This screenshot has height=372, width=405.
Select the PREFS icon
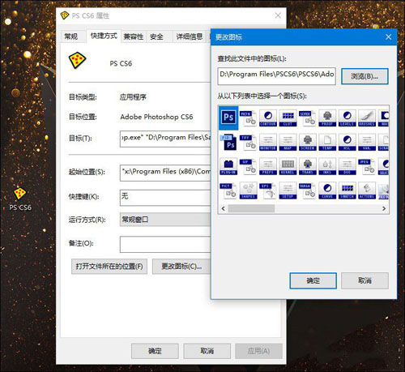point(268,166)
